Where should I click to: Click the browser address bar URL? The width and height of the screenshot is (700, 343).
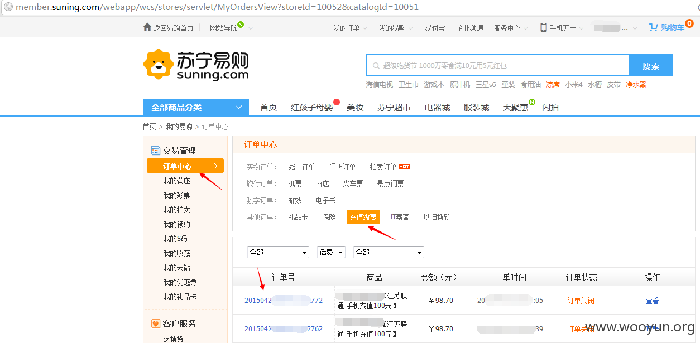tap(218, 7)
